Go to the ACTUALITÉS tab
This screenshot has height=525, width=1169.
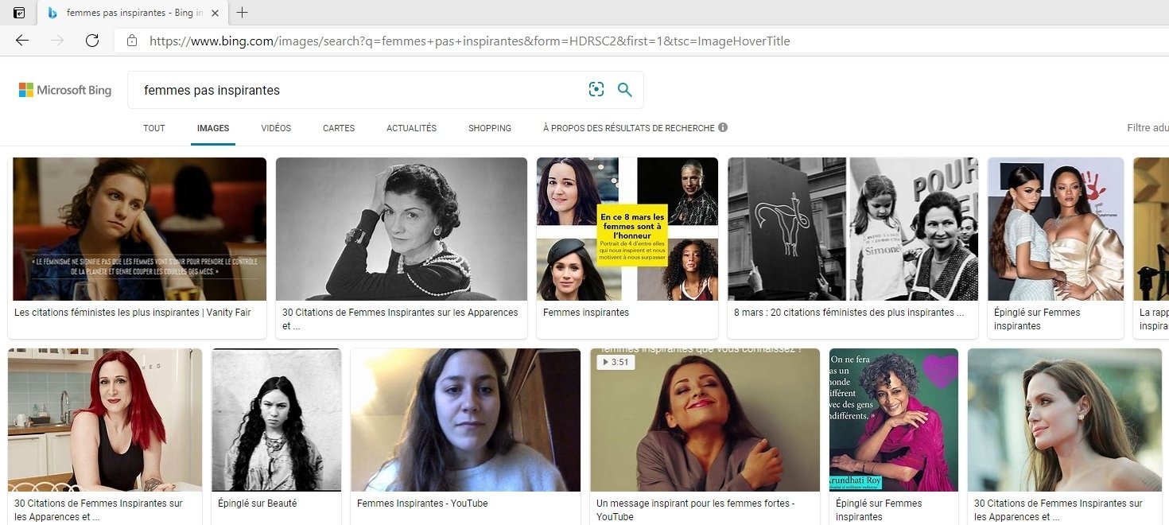[411, 128]
